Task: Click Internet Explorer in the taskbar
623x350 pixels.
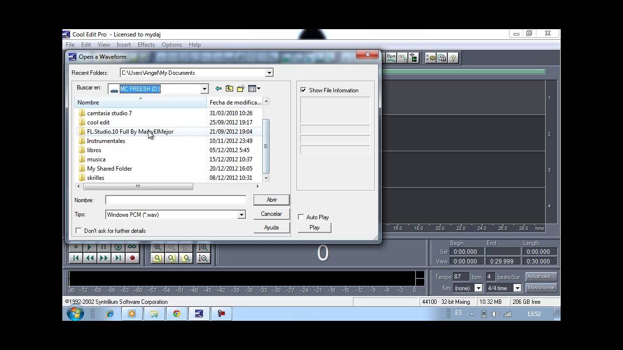Action: (x=110, y=314)
